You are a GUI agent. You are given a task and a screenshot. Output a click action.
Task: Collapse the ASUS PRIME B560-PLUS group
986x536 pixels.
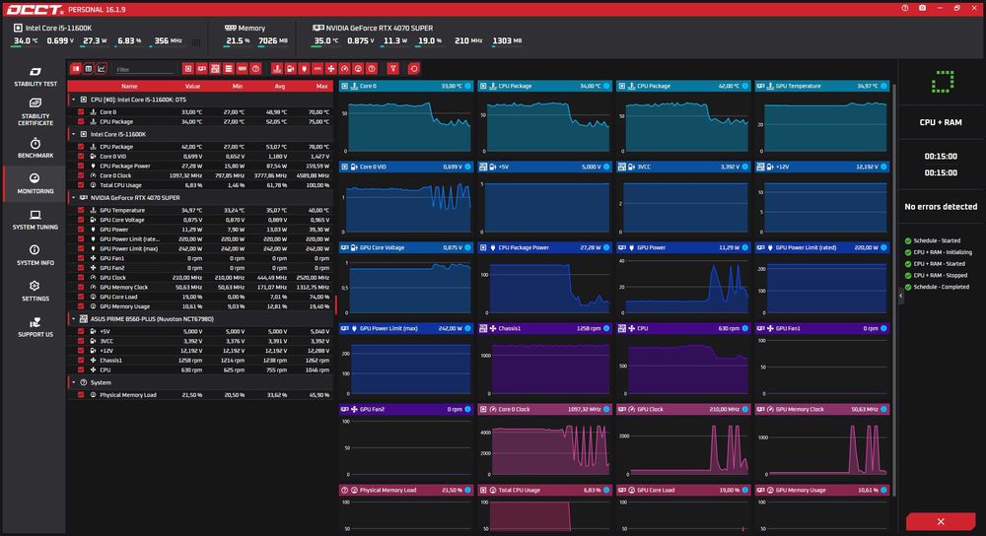coord(74,318)
